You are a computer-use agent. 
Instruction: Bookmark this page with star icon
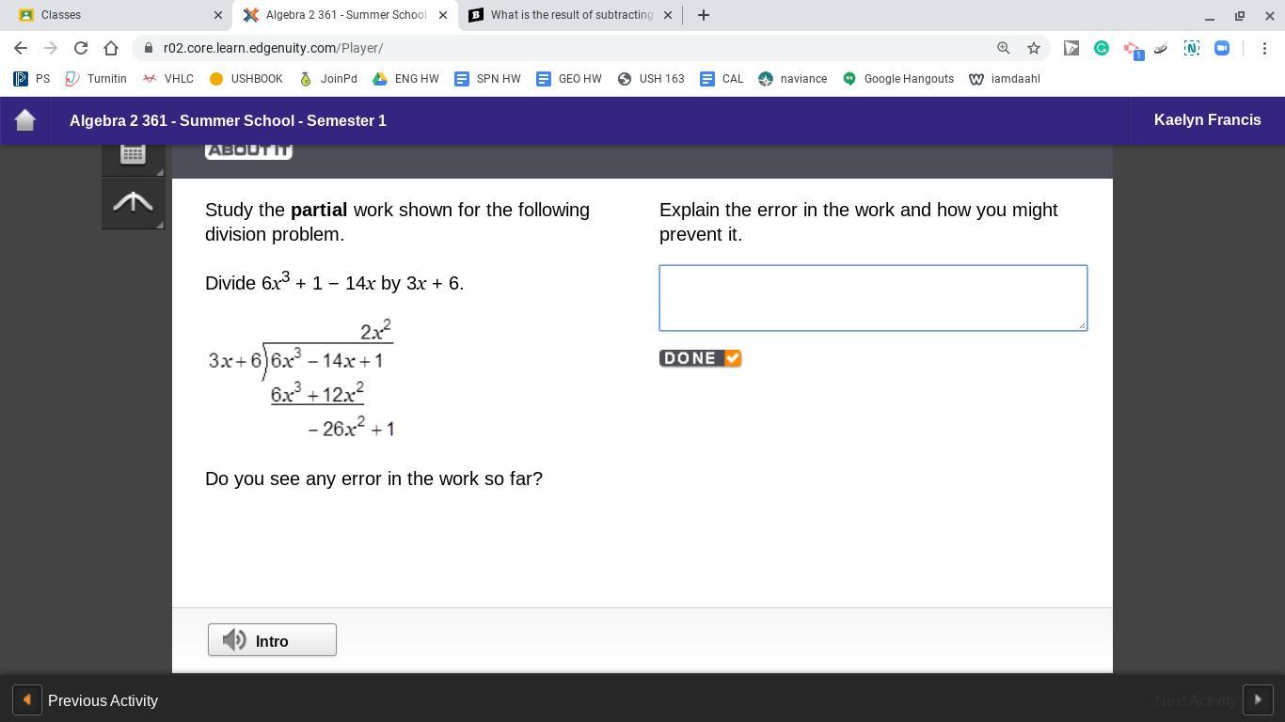[x=1034, y=48]
